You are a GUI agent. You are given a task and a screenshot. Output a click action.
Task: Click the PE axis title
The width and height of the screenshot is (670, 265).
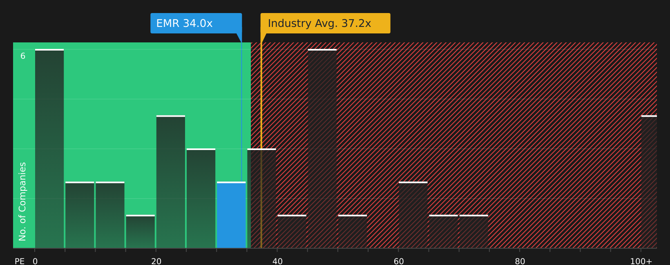(x=20, y=261)
